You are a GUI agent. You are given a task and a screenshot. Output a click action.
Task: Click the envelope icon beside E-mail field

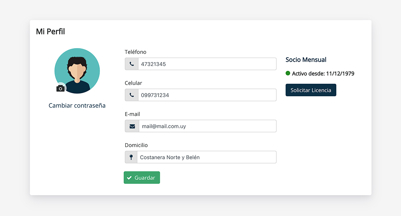132,126
